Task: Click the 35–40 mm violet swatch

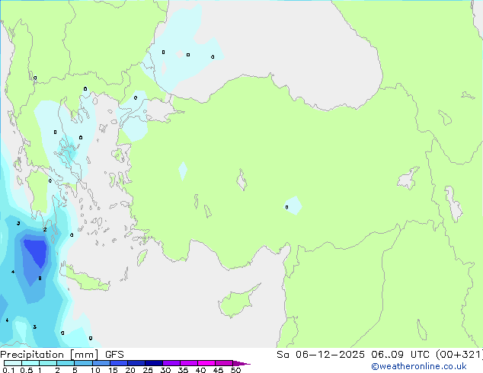Action: point(189,363)
